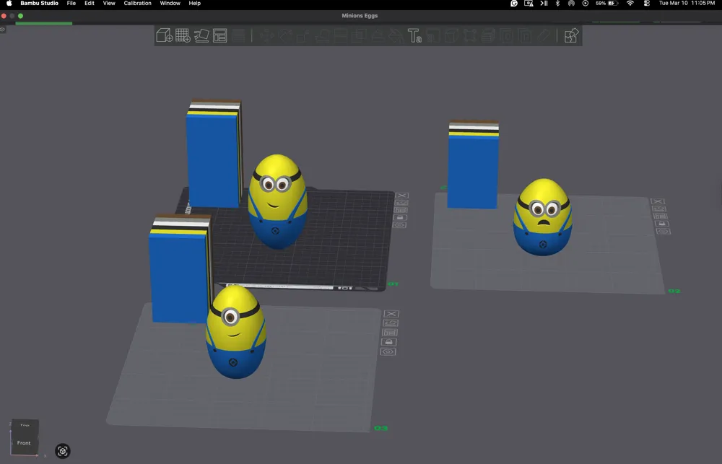Viewport: 722px width, 464px height.
Task: Open the Assembly view puzzle icon
Action: [x=571, y=35]
